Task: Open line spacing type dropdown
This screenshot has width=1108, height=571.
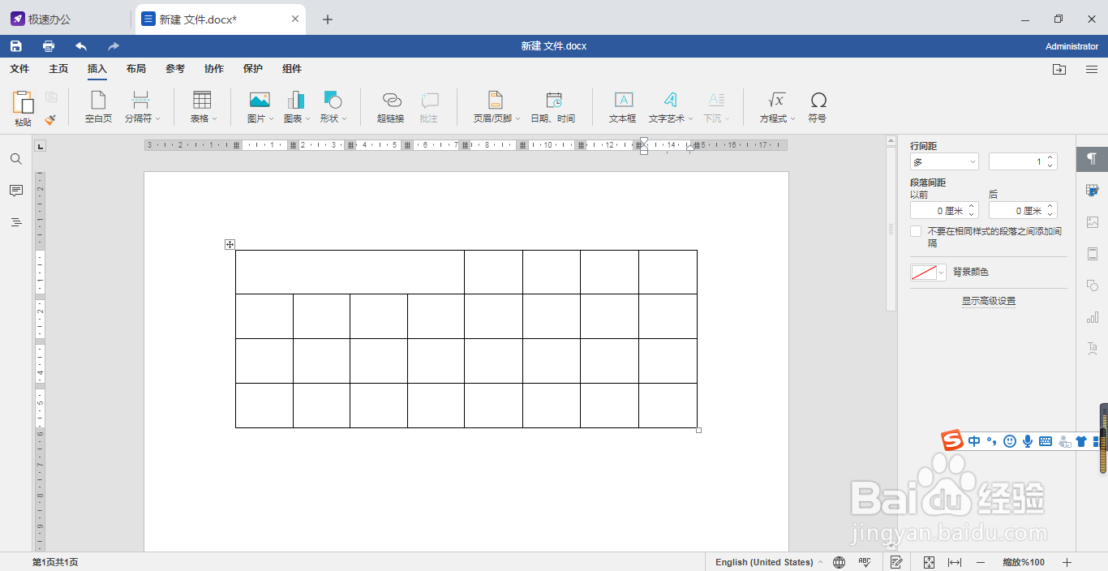Action: [x=944, y=162]
